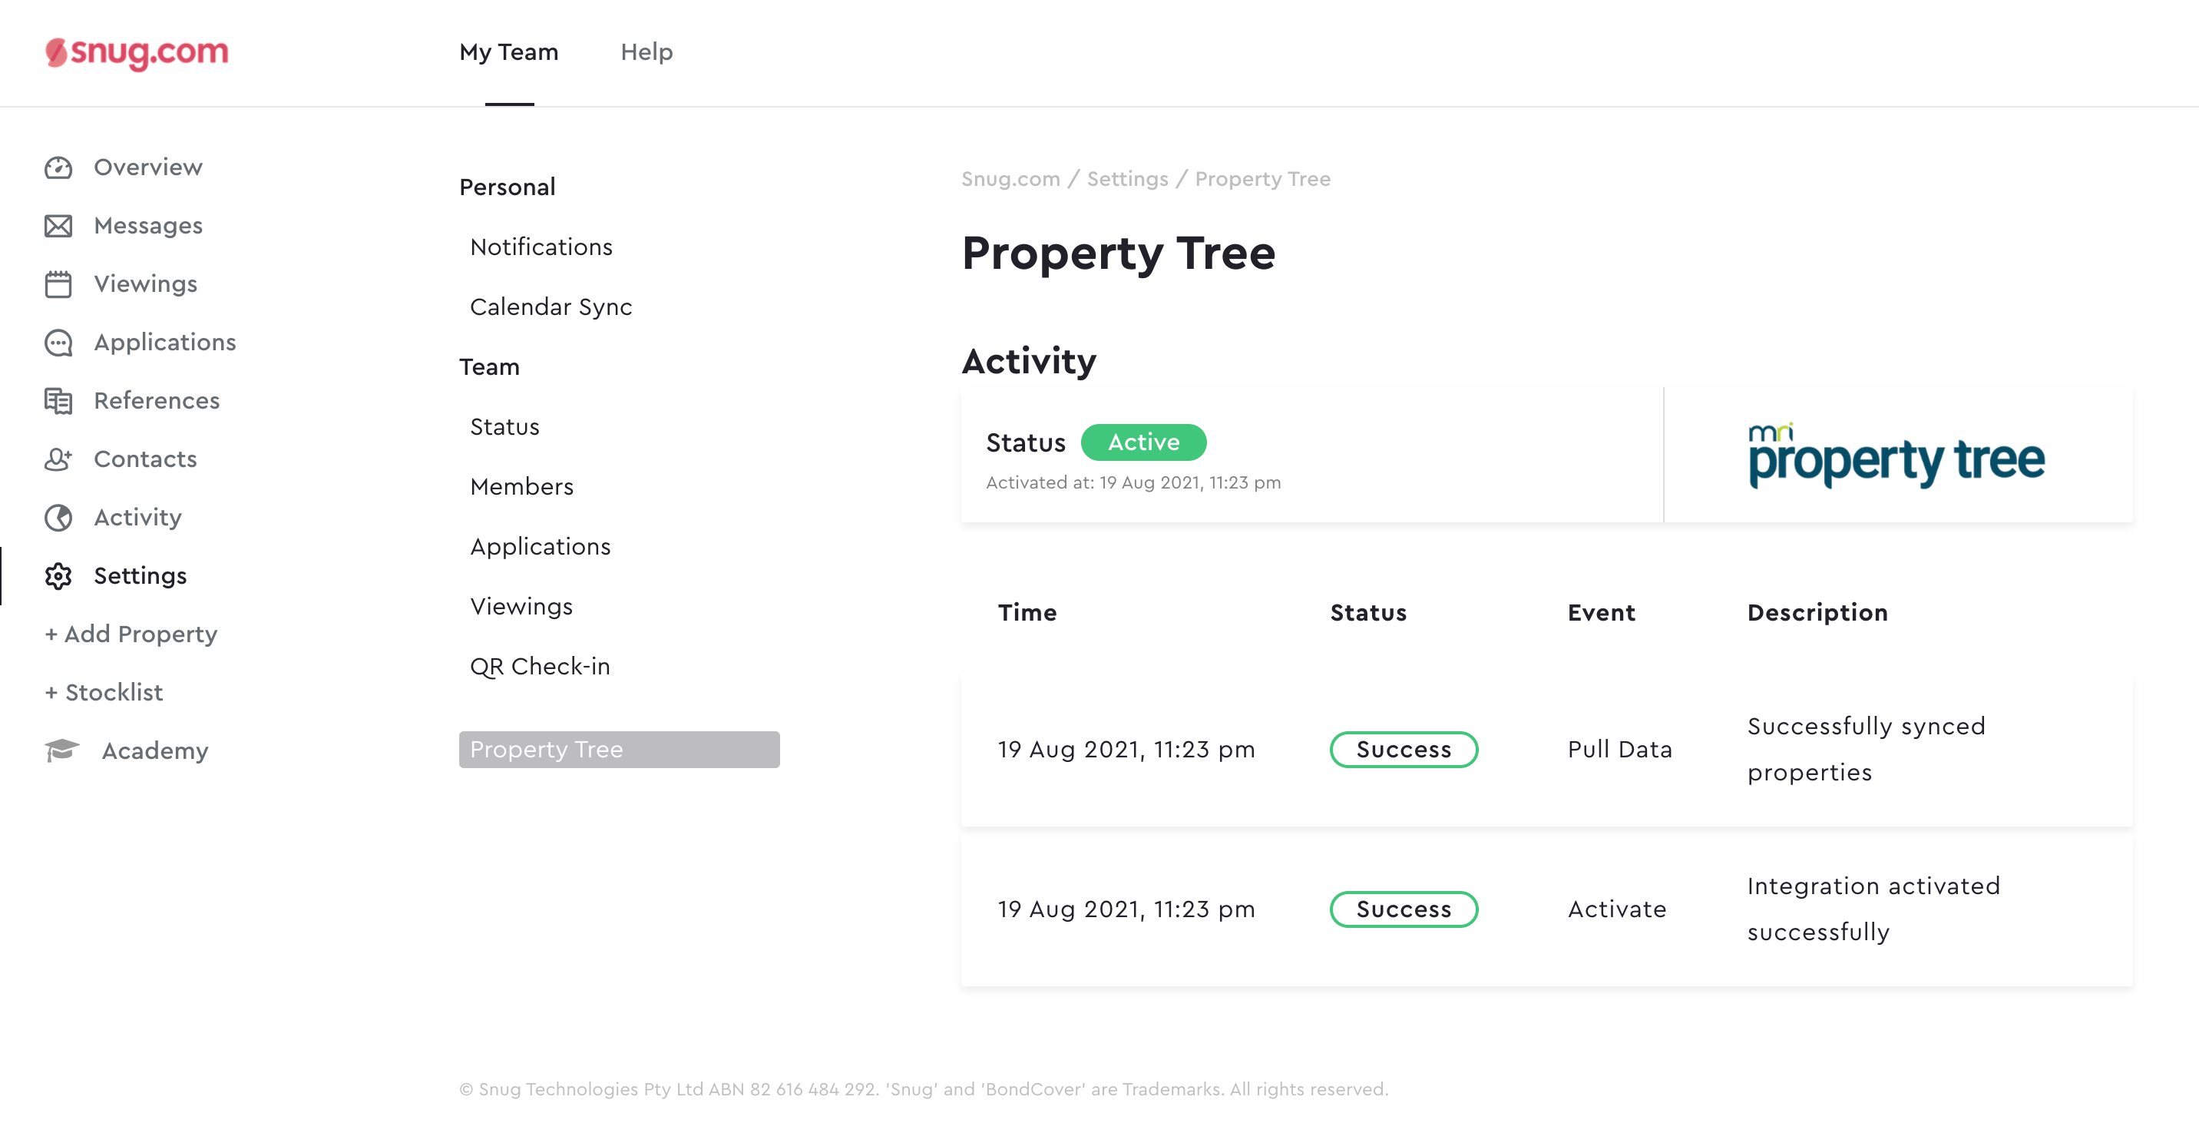The height and width of the screenshot is (1123, 2199).
Task: Select the Applications chat bubble icon
Action: [58, 343]
